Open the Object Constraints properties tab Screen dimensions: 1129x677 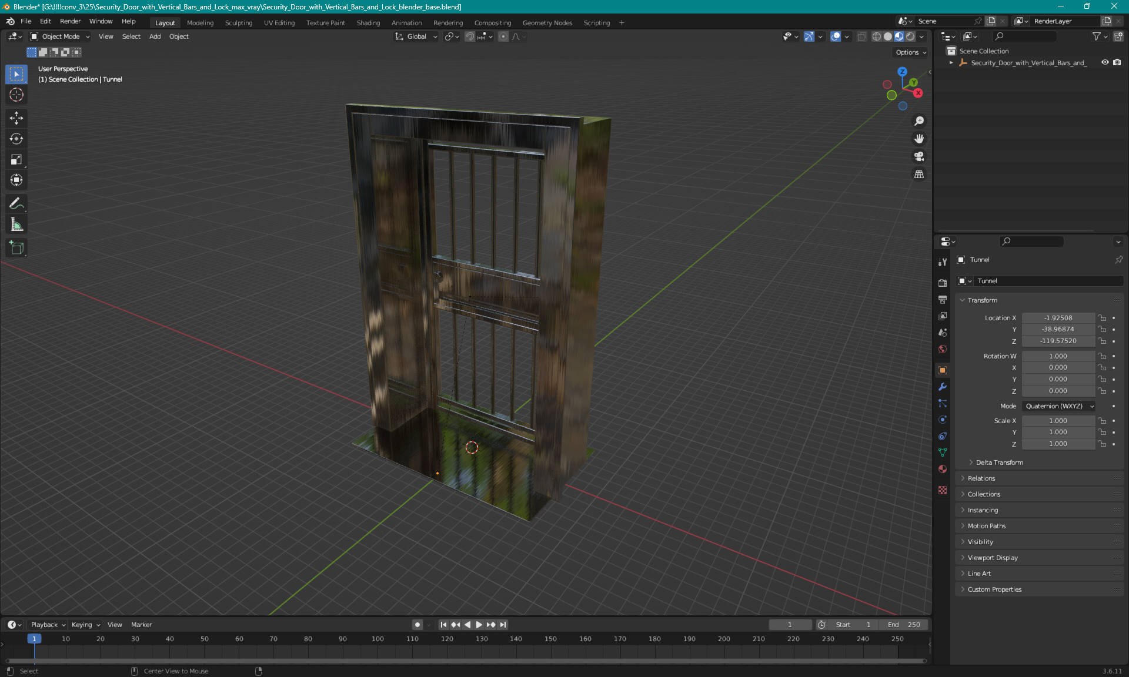point(943,436)
